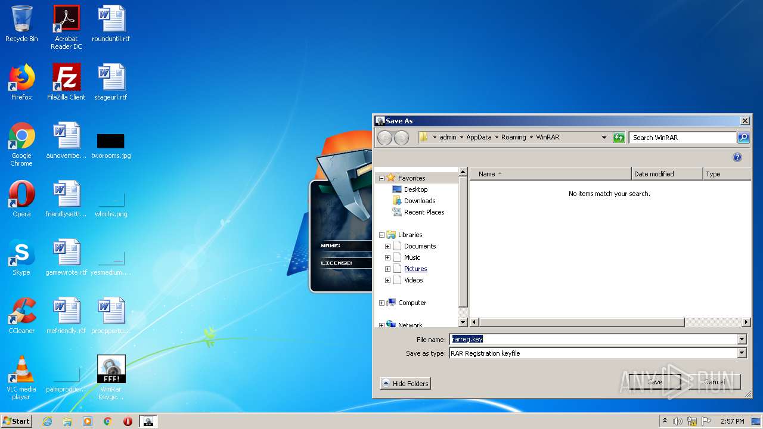Expand the Videos library node
The height and width of the screenshot is (429, 763).
coord(387,280)
